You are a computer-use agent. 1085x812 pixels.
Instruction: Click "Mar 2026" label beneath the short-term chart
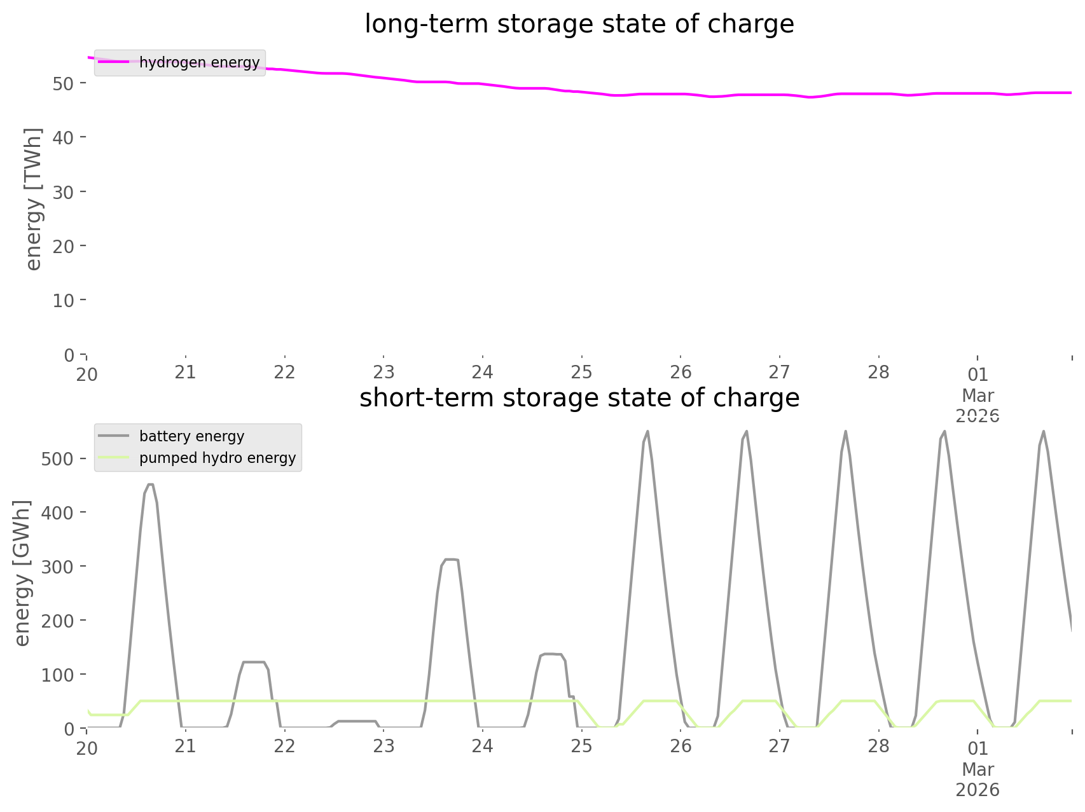(978, 780)
